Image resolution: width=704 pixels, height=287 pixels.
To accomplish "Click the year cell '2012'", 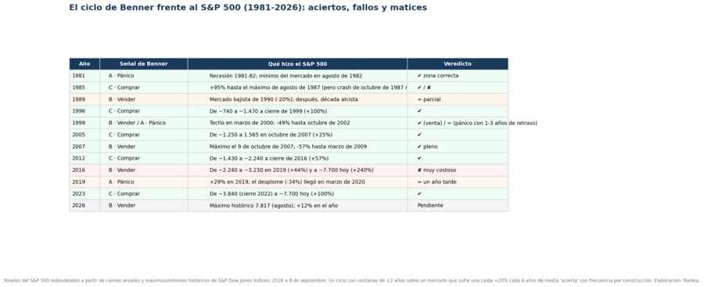I will (x=84, y=158).
